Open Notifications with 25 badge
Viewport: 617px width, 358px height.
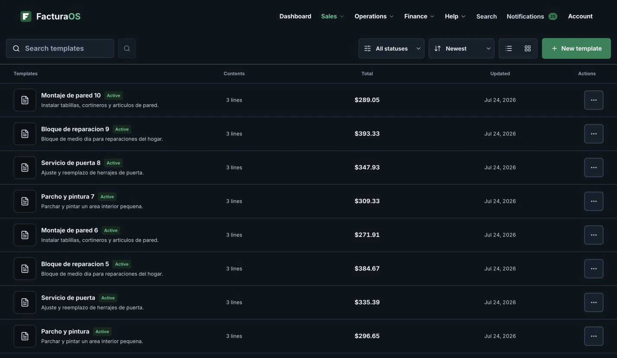pyautogui.click(x=532, y=16)
